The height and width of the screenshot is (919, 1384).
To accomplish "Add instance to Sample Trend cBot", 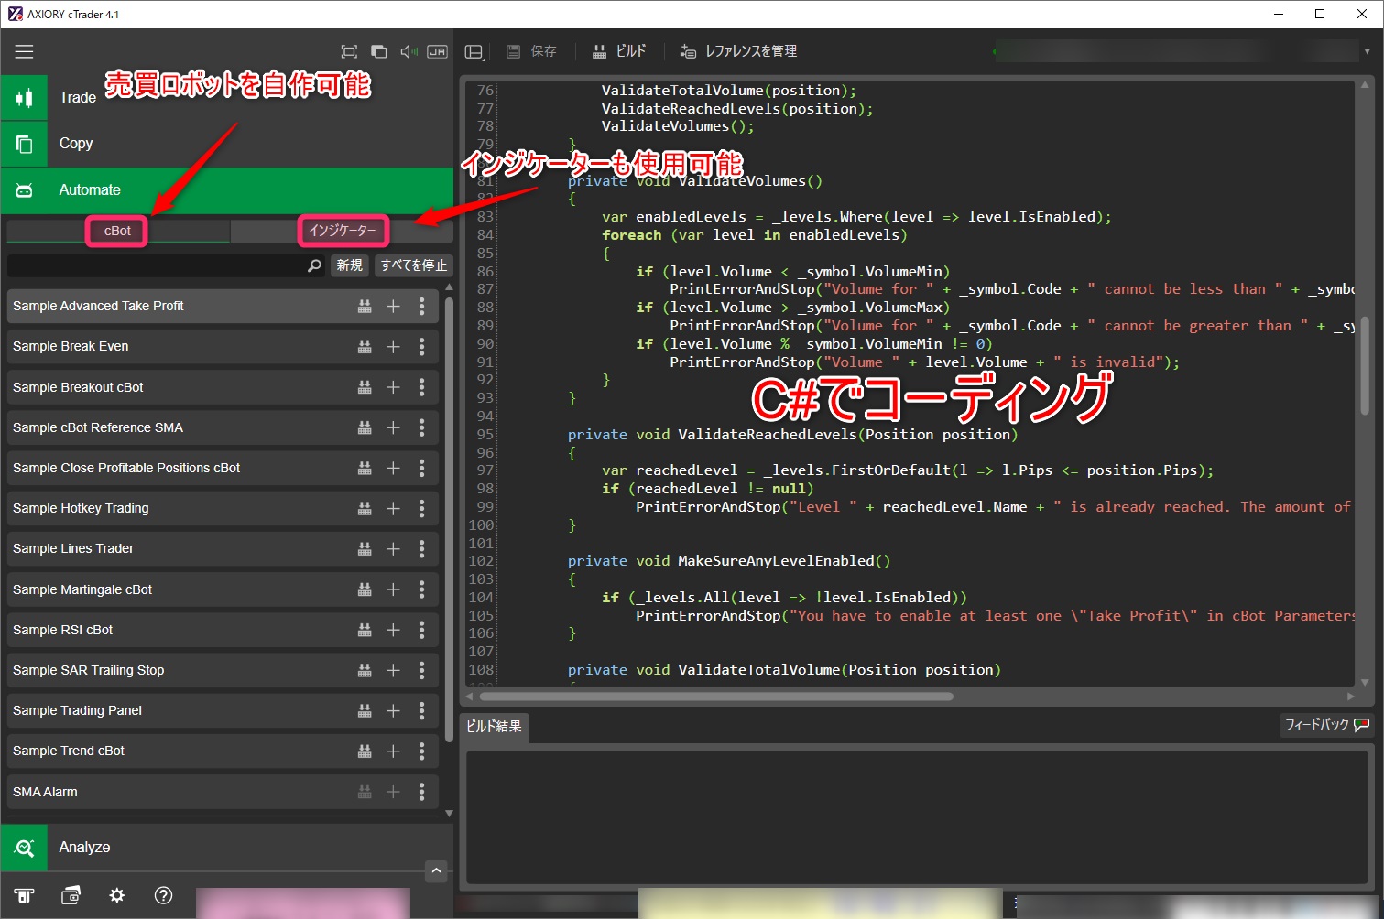I will [393, 751].
